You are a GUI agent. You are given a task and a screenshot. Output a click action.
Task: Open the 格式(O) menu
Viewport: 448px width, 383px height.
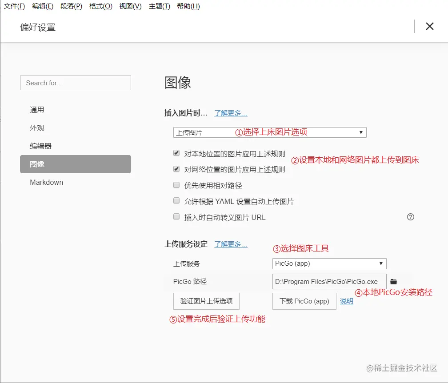click(100, 6)
